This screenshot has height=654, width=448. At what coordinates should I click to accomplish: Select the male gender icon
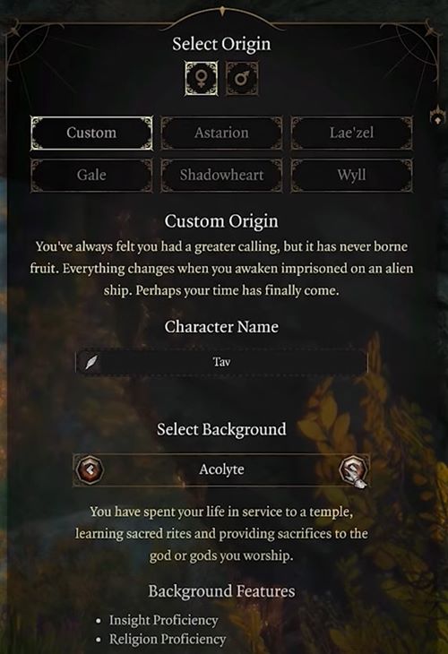(x=242, y=79)
